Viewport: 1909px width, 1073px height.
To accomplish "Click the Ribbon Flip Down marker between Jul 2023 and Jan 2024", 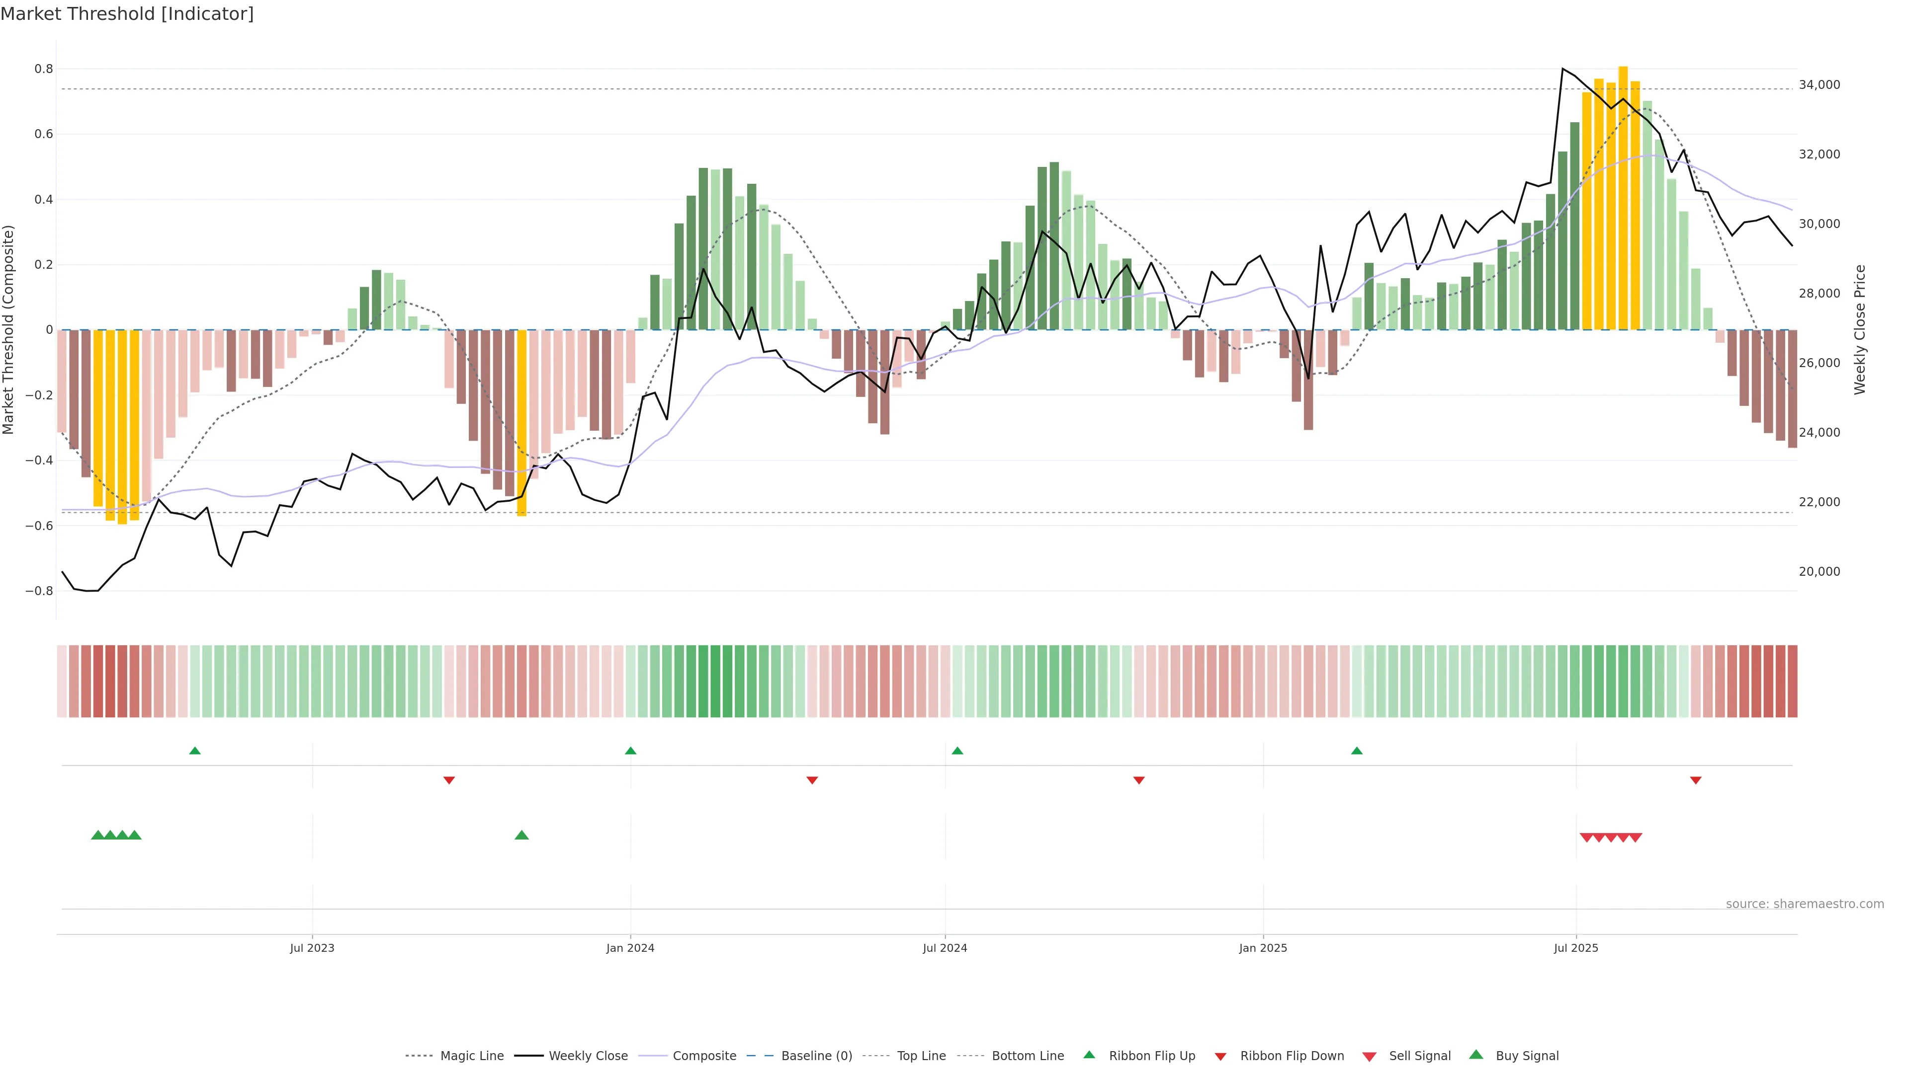I will click(x=449, y=780).
